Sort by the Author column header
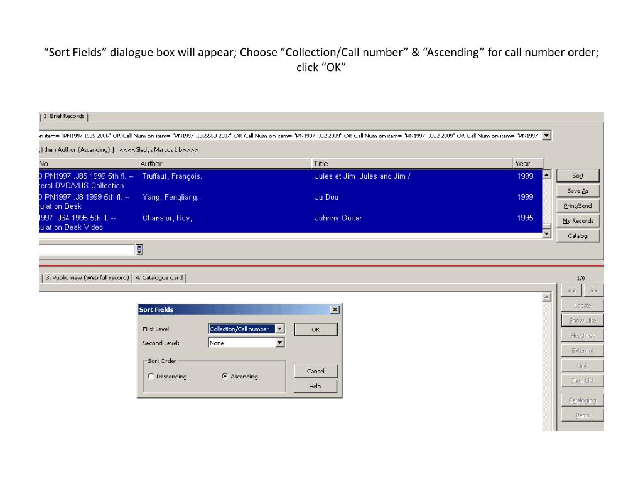 [225, 164]
